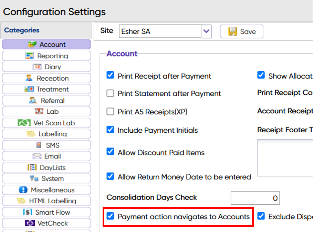Open the Site dropdown arrow
Viewport: 314px width, 235px height.
pos(206,31)
